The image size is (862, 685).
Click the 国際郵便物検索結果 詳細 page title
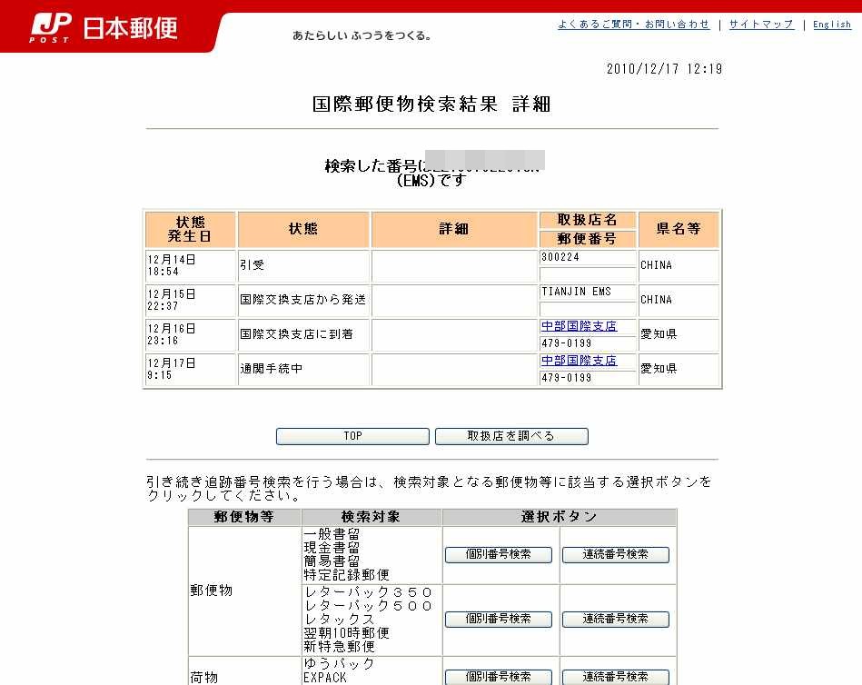coord(431,104)
